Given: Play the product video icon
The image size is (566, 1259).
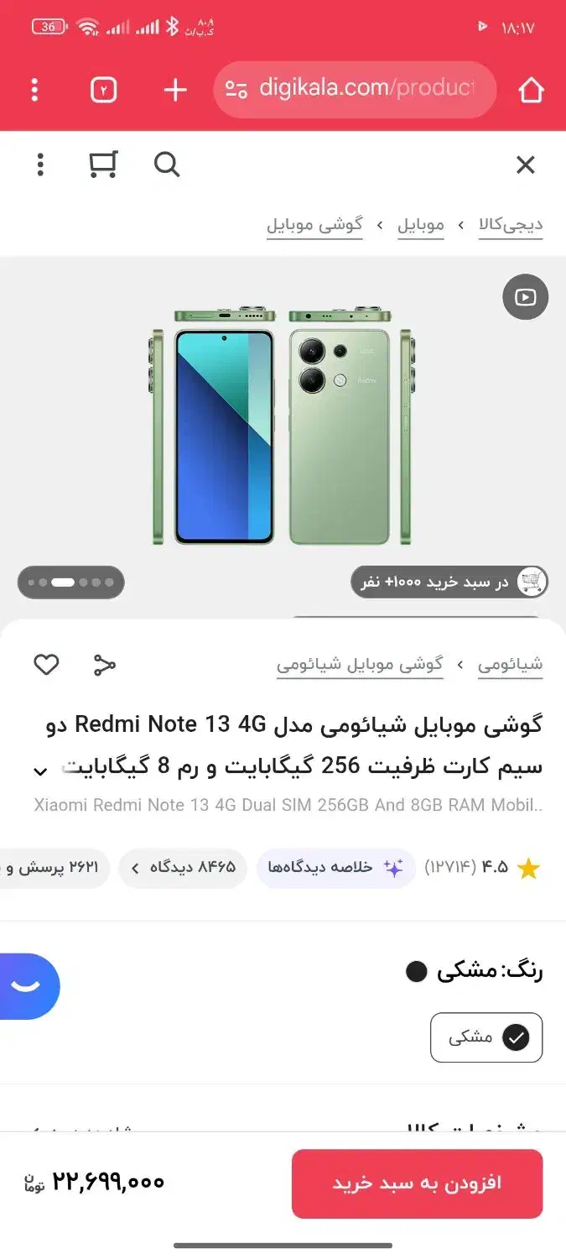Looking at the screenshot, I should [x=525, y=296].
